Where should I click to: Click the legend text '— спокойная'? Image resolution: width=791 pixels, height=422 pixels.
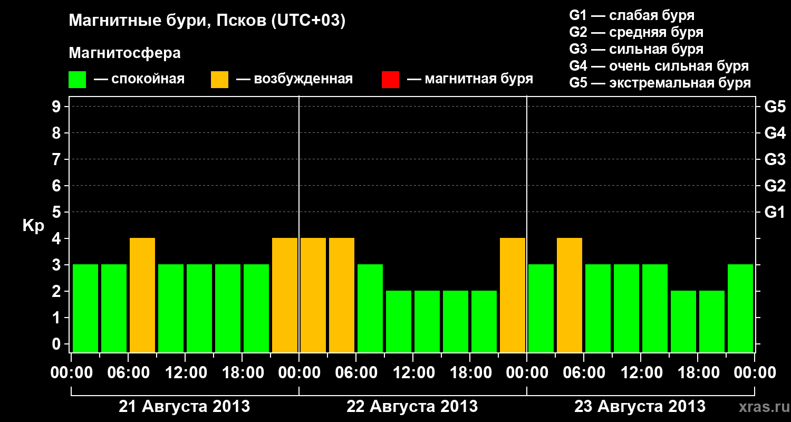pyautogui.click(x=139, y=79)
